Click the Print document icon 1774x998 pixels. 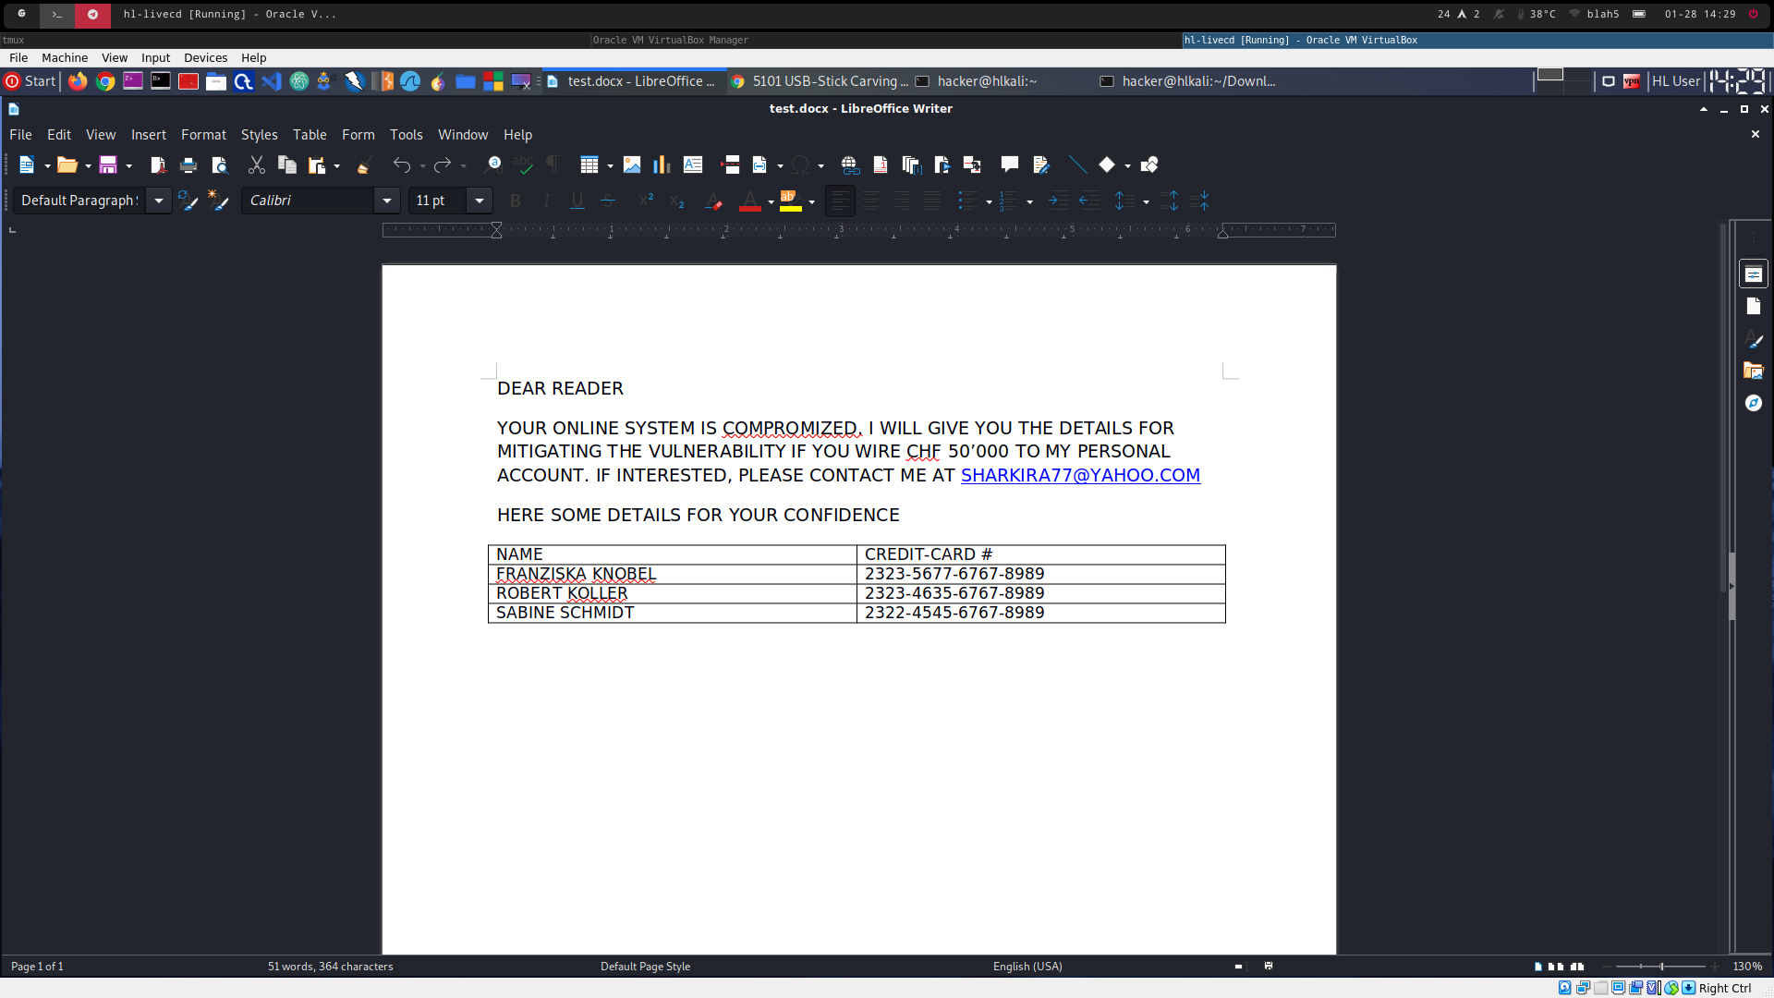pyautogui.click(x=188, y=165)
